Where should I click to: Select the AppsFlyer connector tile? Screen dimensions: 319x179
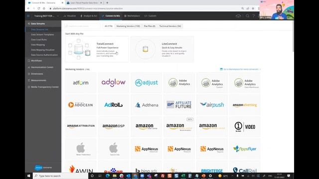(245, 149)
